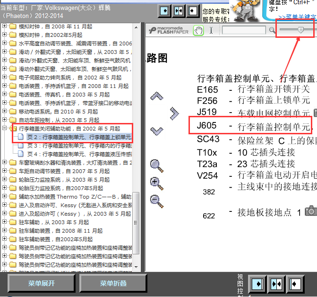This screenshot has height=297, width=317.
Task: Expand the 辅助水加热装置 Thermo Top node
Action: [4, 196]
